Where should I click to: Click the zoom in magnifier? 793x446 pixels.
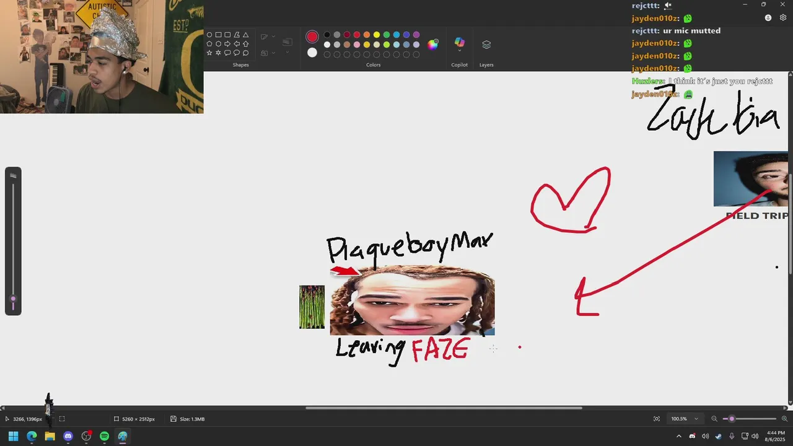coord(784,419)
